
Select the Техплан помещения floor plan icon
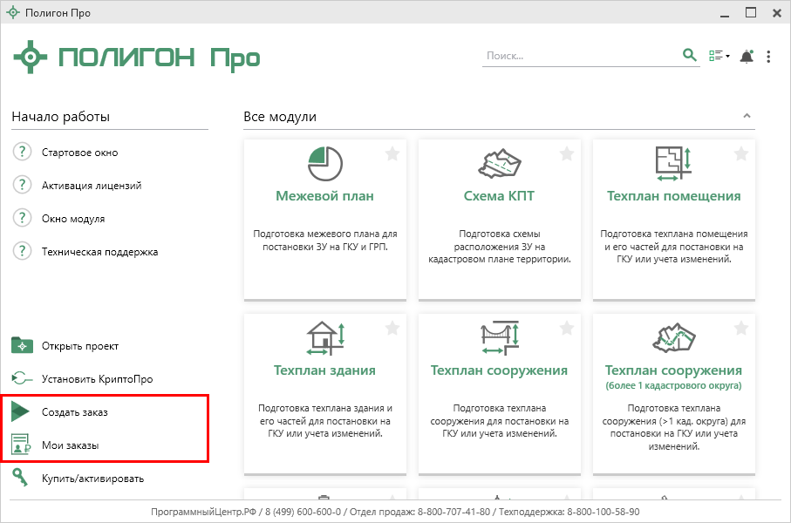(672, 163)
